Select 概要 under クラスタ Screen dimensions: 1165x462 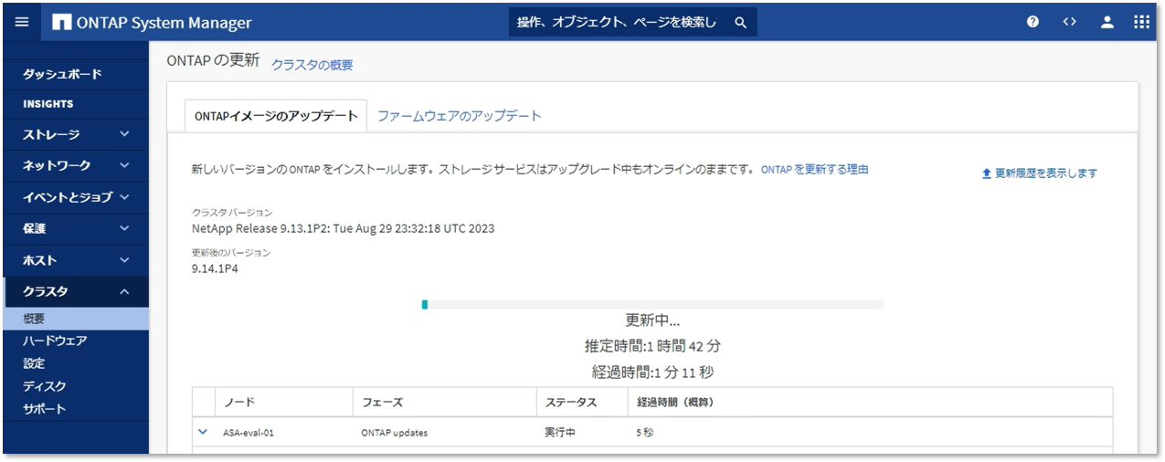coord(75,319)
